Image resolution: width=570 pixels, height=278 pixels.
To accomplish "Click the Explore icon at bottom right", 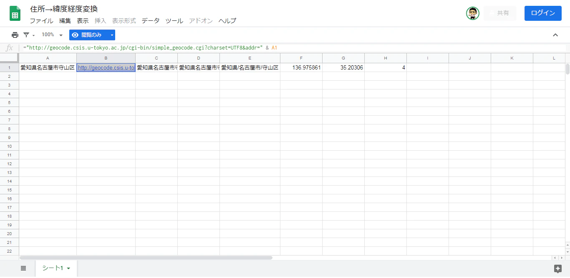I will click(x=558, y=268).
